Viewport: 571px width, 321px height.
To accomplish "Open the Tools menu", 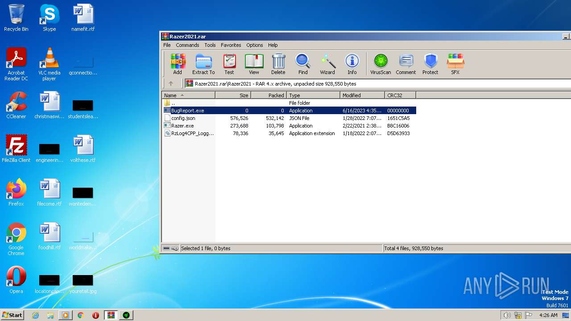I will (210, 45).
